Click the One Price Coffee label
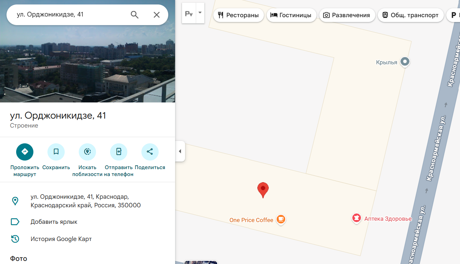The height and width of the screenshot is (264, 460). 251,220
